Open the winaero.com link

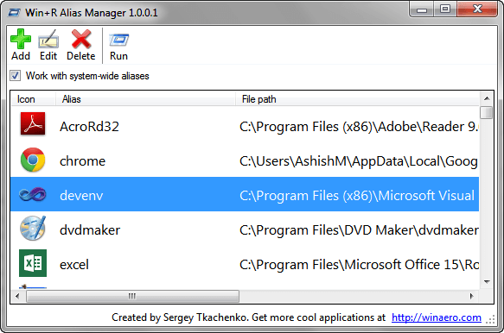437,317
